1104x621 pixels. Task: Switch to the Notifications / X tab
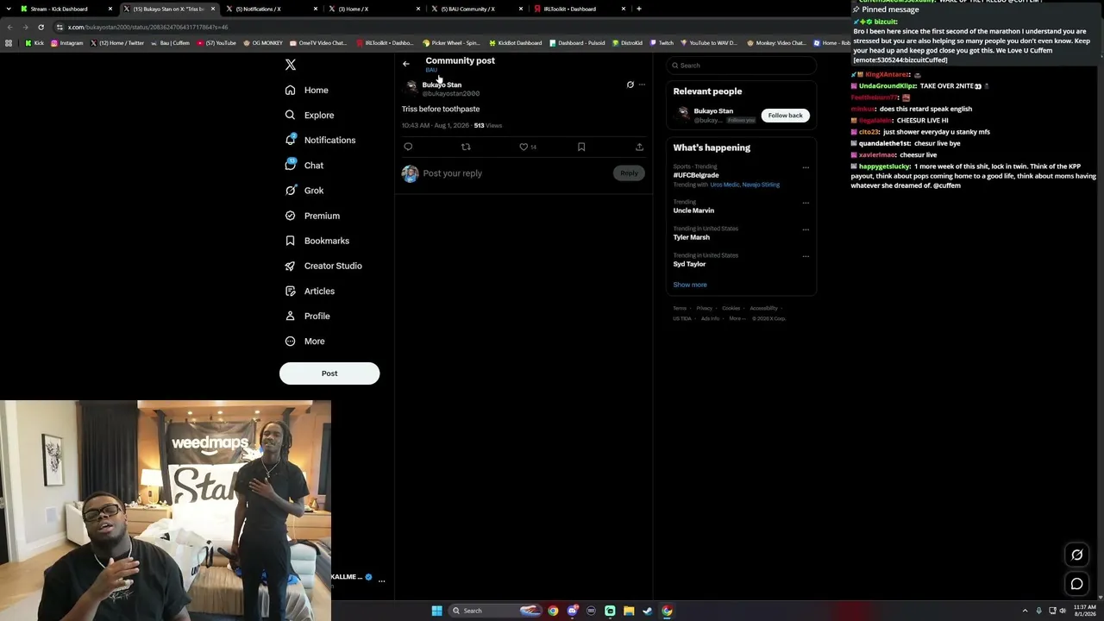[x=271, y=9]
